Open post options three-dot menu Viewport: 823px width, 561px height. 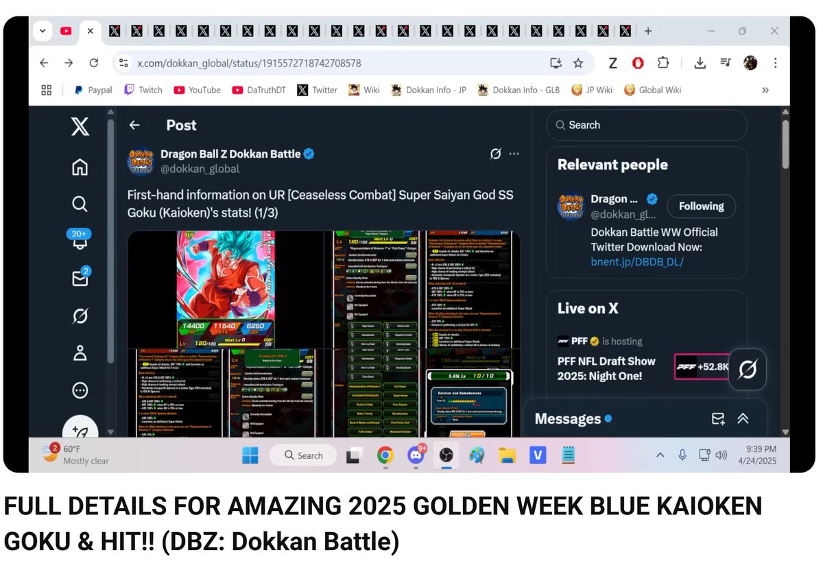pyautogui.click(x=514, y=154)
